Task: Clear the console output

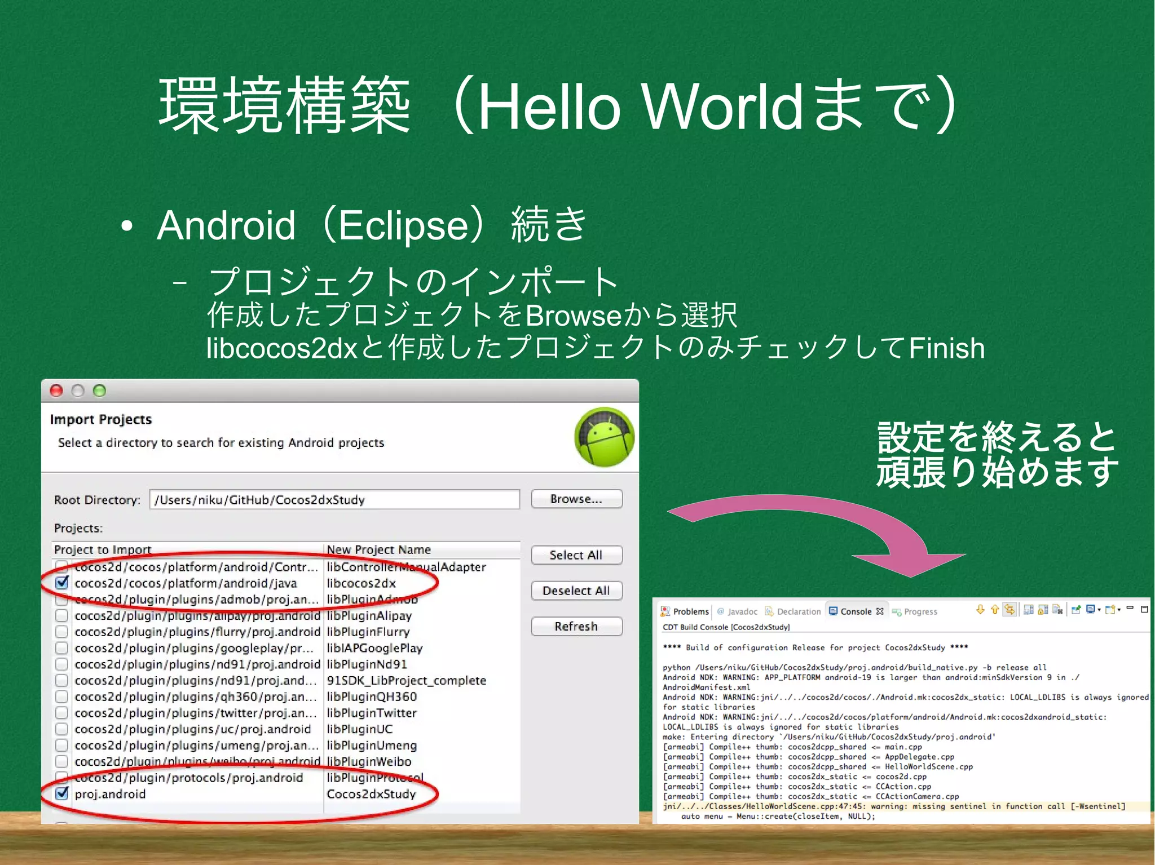Action: click(1057, 609)
